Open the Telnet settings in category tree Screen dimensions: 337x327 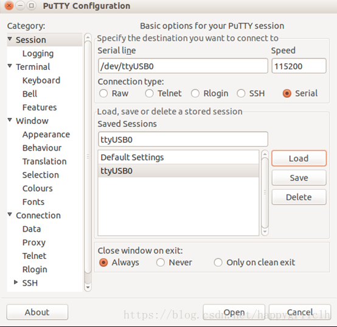click(x=35, y=256)
